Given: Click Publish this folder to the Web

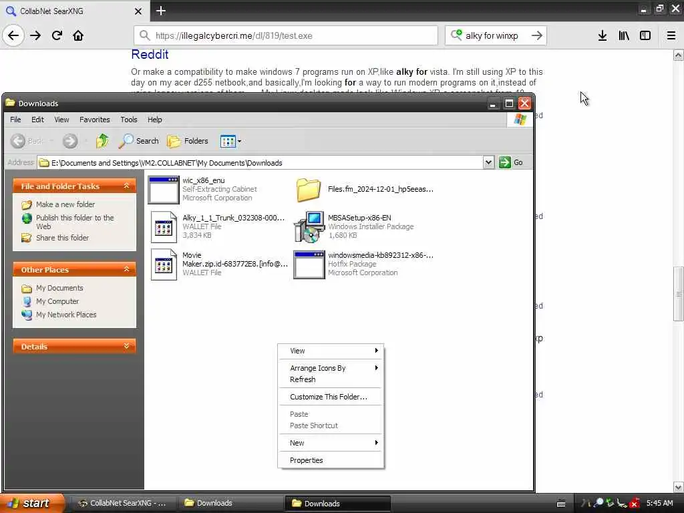Looking at the screenshot, I should (x=75, y=222).
